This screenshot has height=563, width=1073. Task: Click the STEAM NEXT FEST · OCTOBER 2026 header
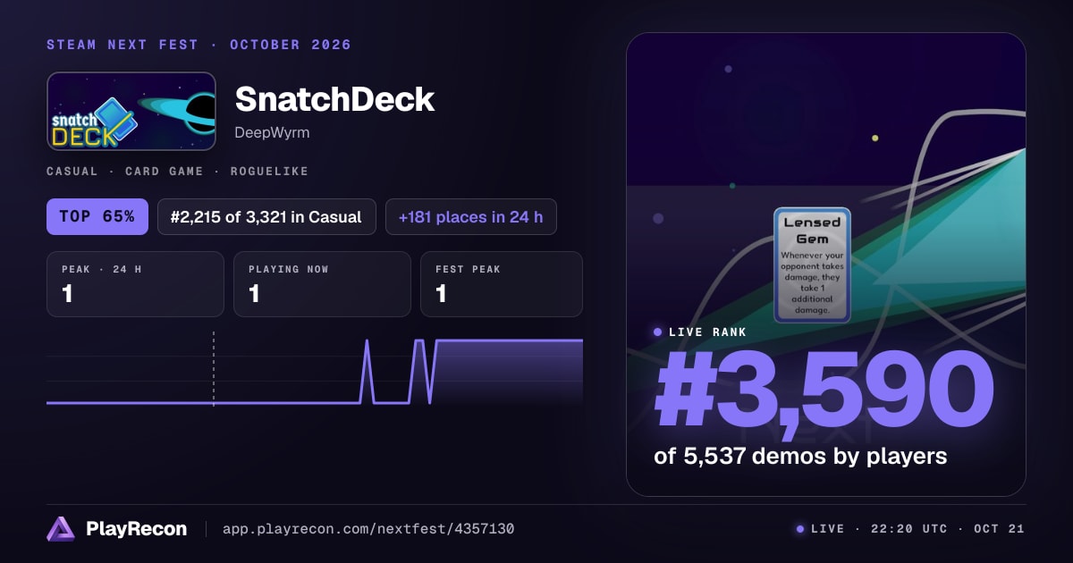[199, 45]
